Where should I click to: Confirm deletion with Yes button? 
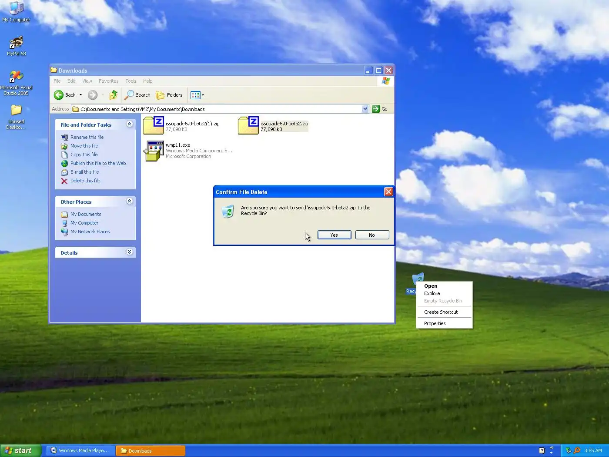pos(334,235)
